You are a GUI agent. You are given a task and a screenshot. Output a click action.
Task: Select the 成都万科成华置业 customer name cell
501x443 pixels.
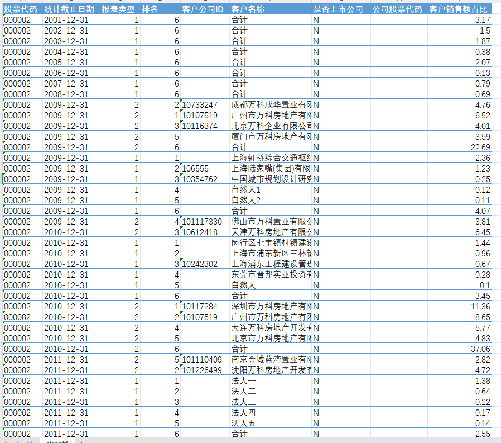click(x=271, y=104)
